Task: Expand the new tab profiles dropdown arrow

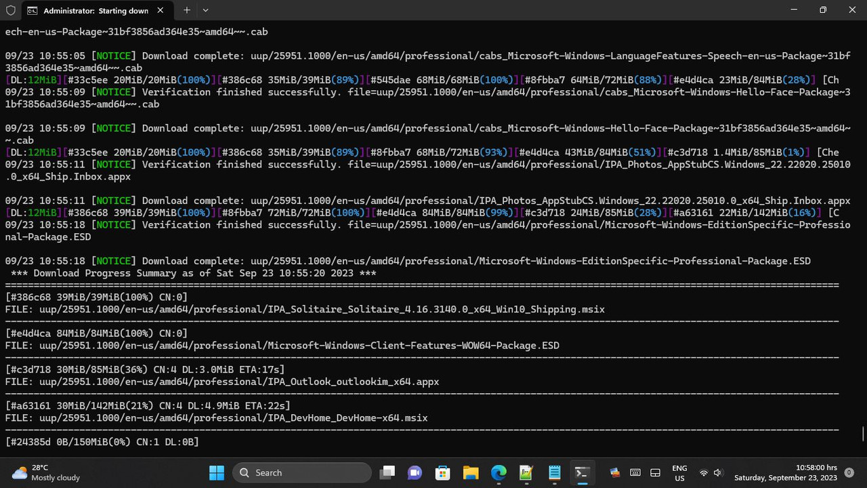Action: click(205, 10)
